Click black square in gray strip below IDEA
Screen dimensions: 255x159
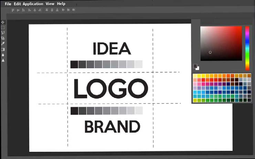tap(74, 64)
